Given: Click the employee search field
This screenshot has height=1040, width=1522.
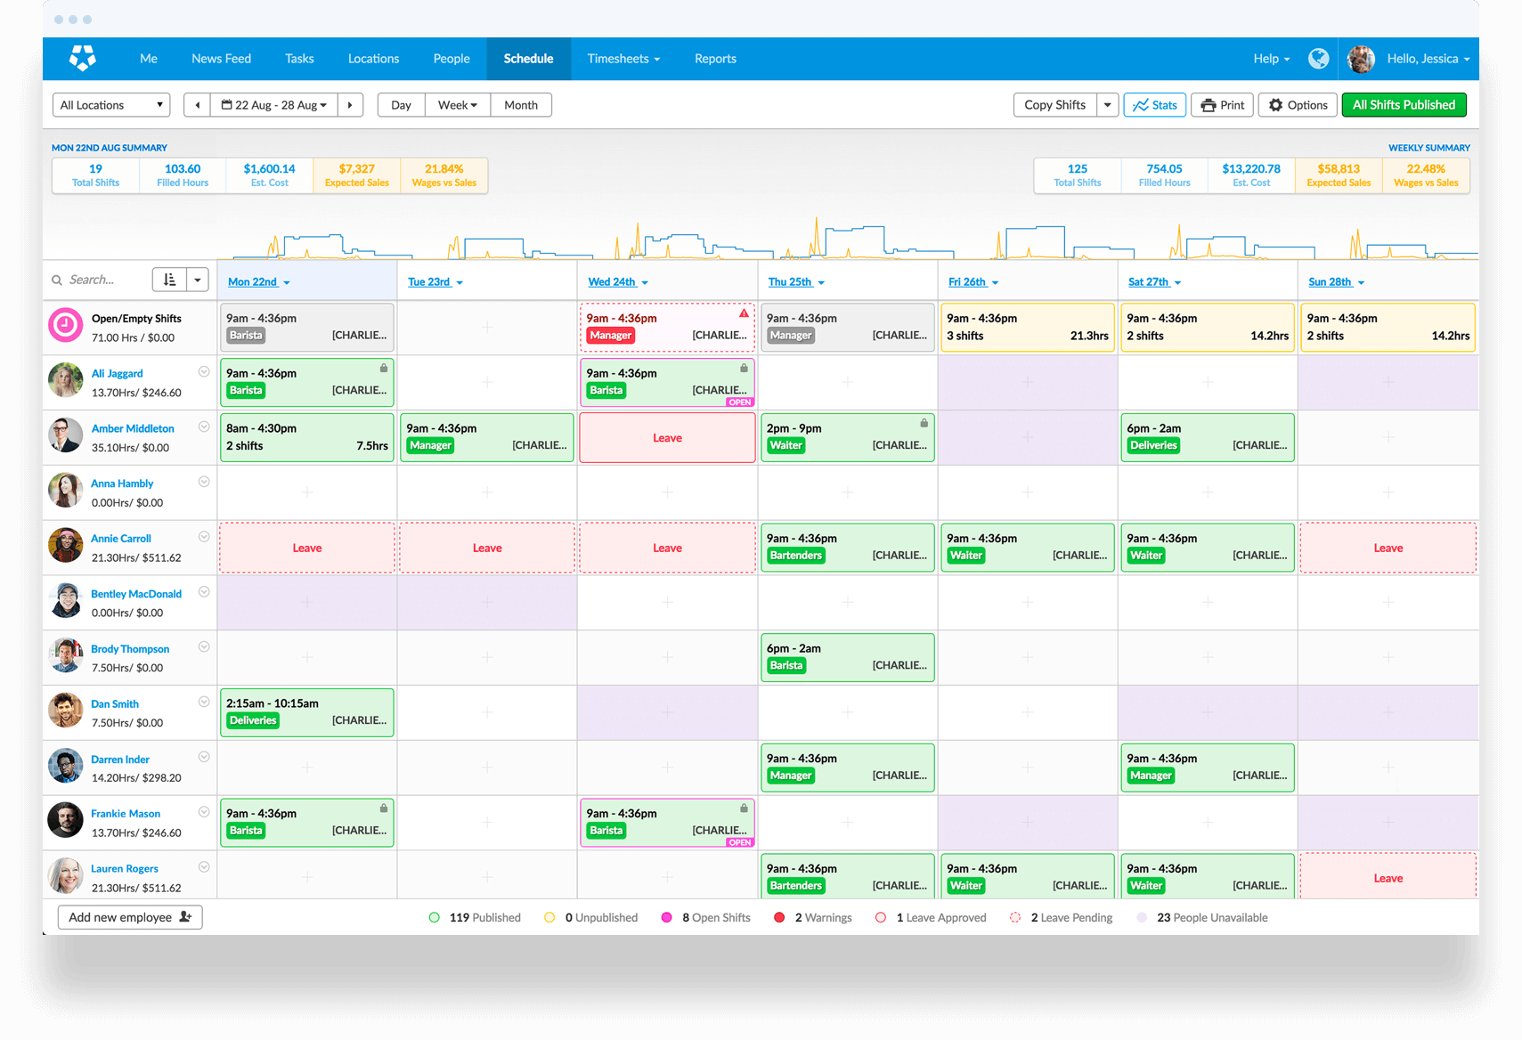Looking at the screenshot, I should coord(98,280).
